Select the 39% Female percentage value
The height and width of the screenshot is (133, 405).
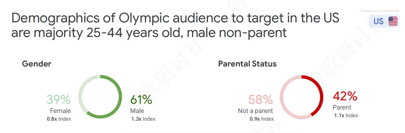(59, 99)
